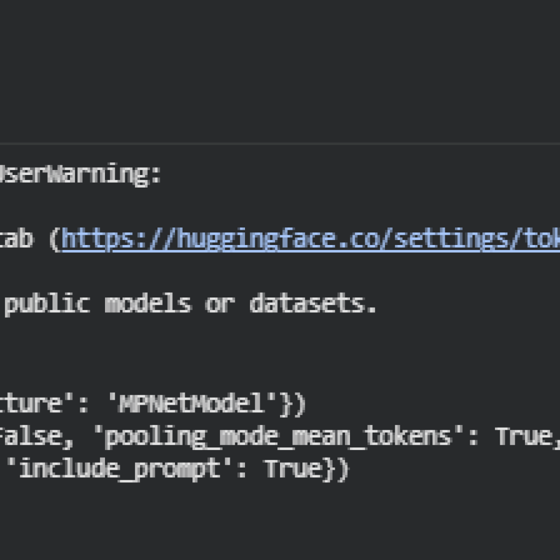Click 'True})' after include_prompt
Screen dimensions: 560x560
point(306,469)
